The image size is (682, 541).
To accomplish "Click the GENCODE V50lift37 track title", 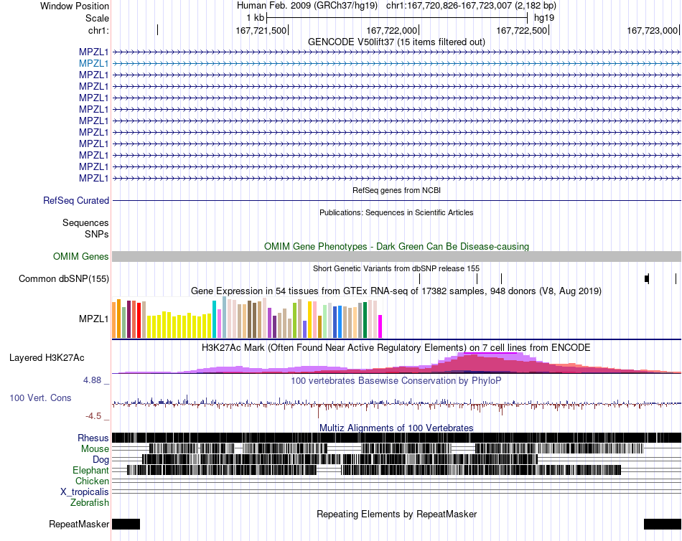I will point(396,42).
